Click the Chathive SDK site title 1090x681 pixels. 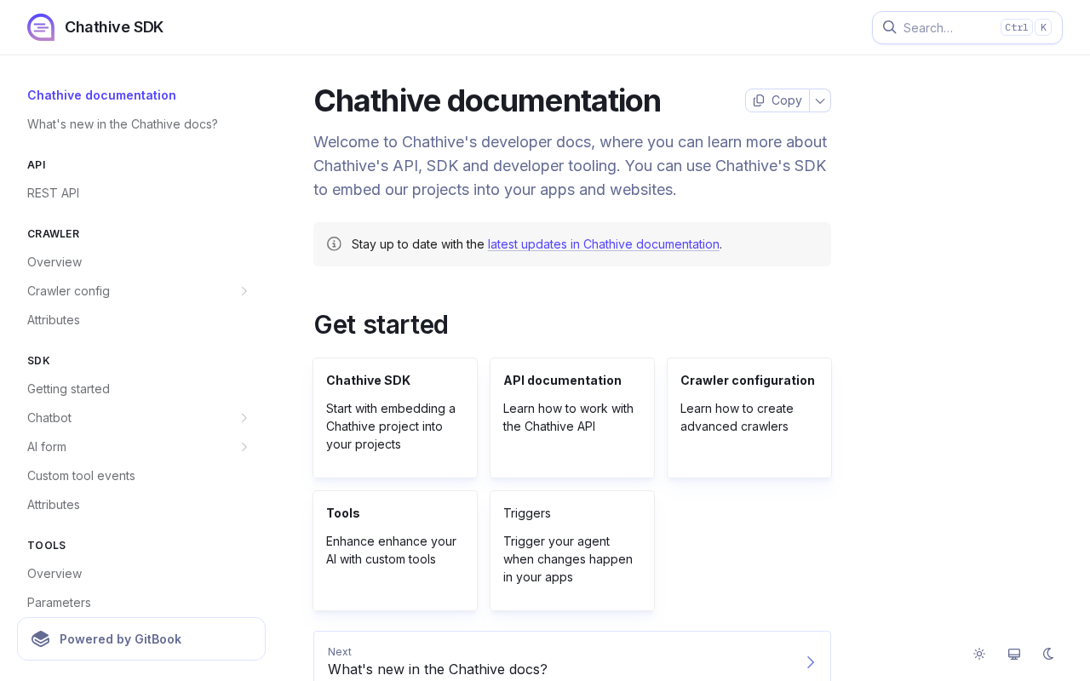[x=114, y=27]
